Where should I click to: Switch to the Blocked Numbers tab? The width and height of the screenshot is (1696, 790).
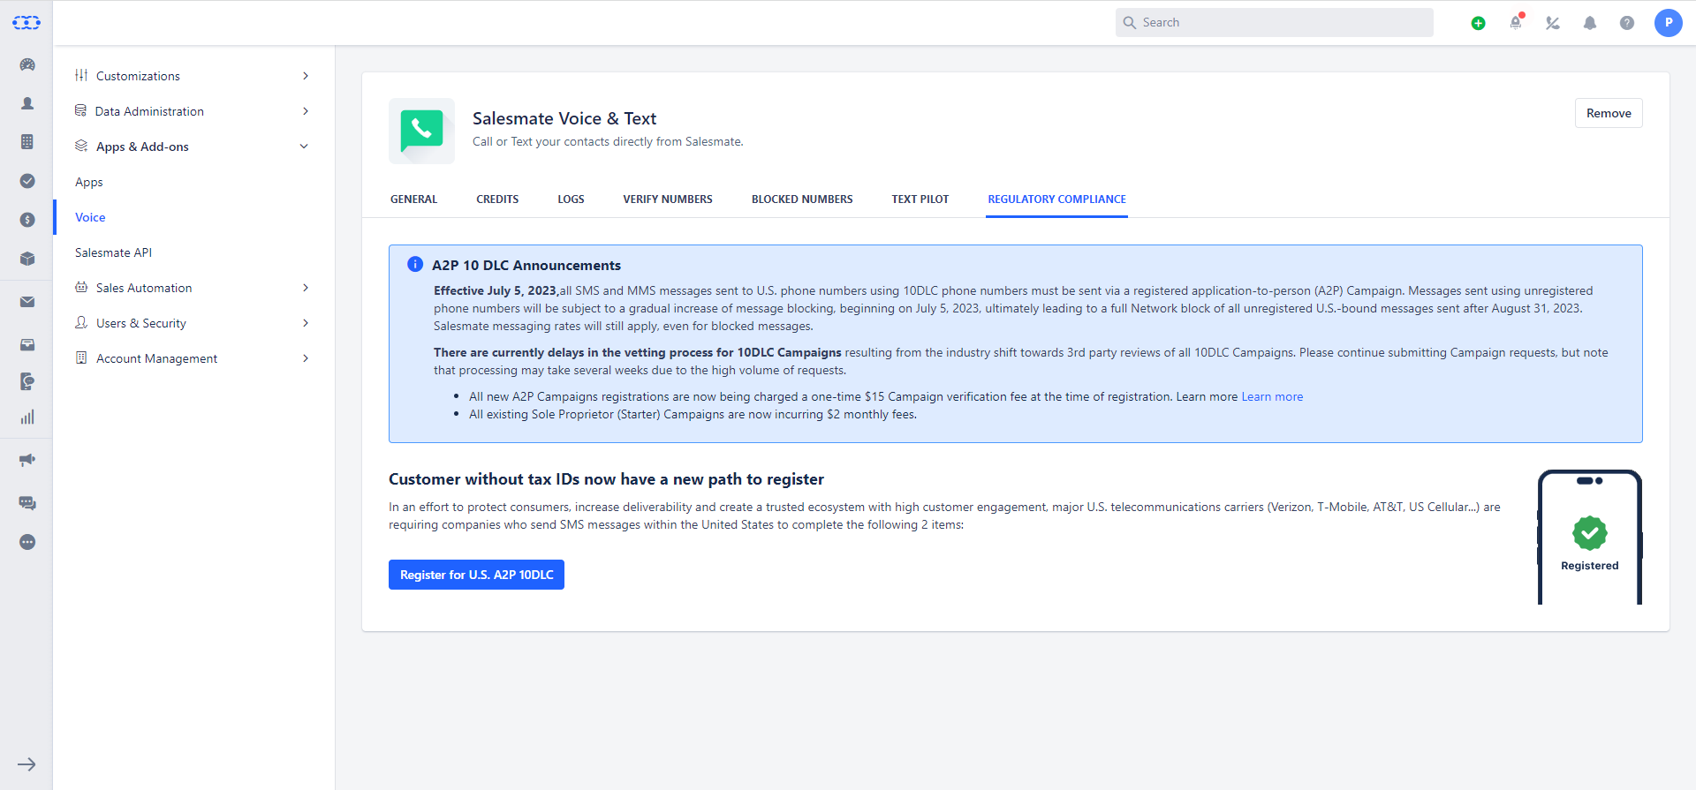802,199
